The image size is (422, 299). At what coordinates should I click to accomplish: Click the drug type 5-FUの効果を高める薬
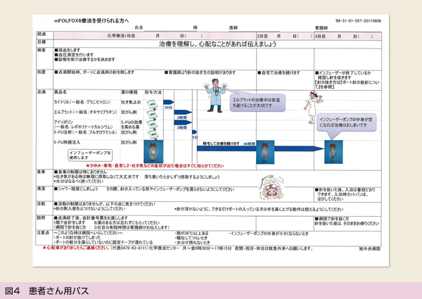(132, 125)
